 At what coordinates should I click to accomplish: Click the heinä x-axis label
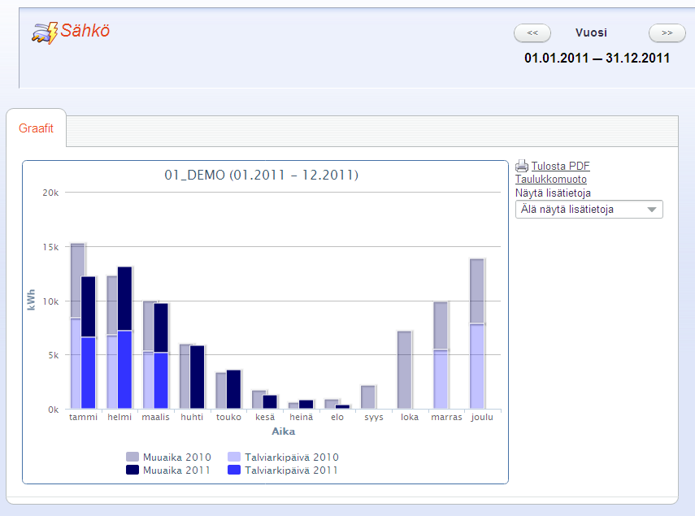click(x=302, y=417)
